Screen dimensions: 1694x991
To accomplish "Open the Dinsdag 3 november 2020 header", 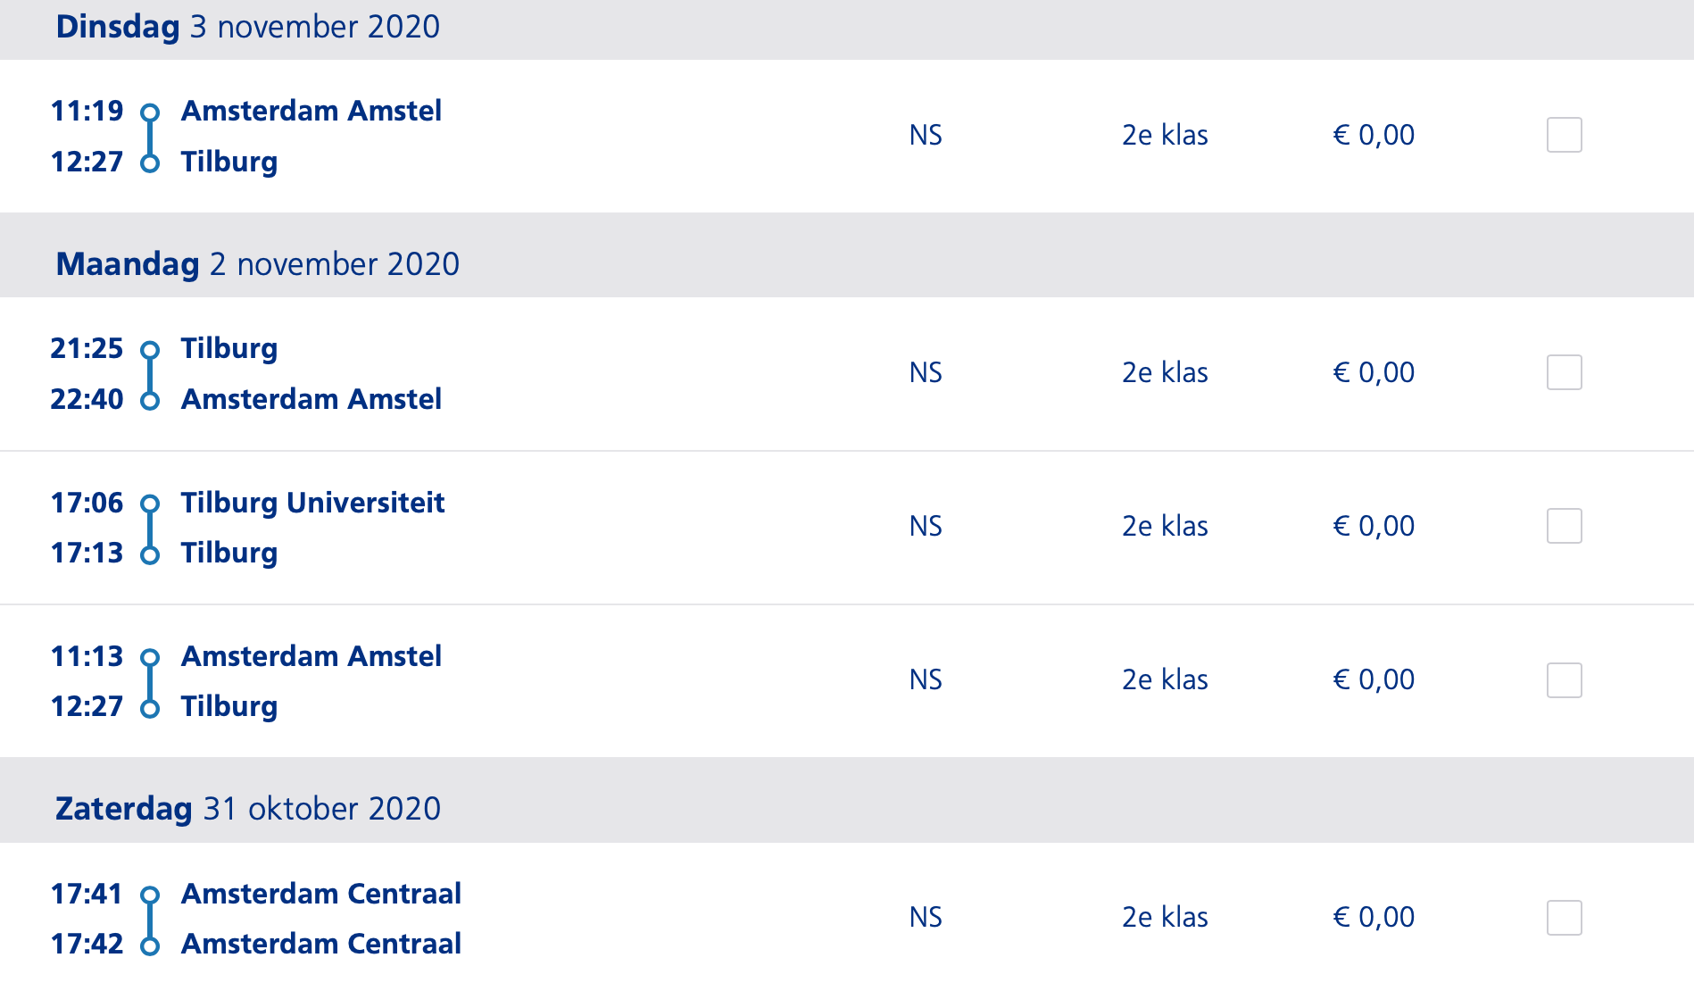I will [847, 29].
